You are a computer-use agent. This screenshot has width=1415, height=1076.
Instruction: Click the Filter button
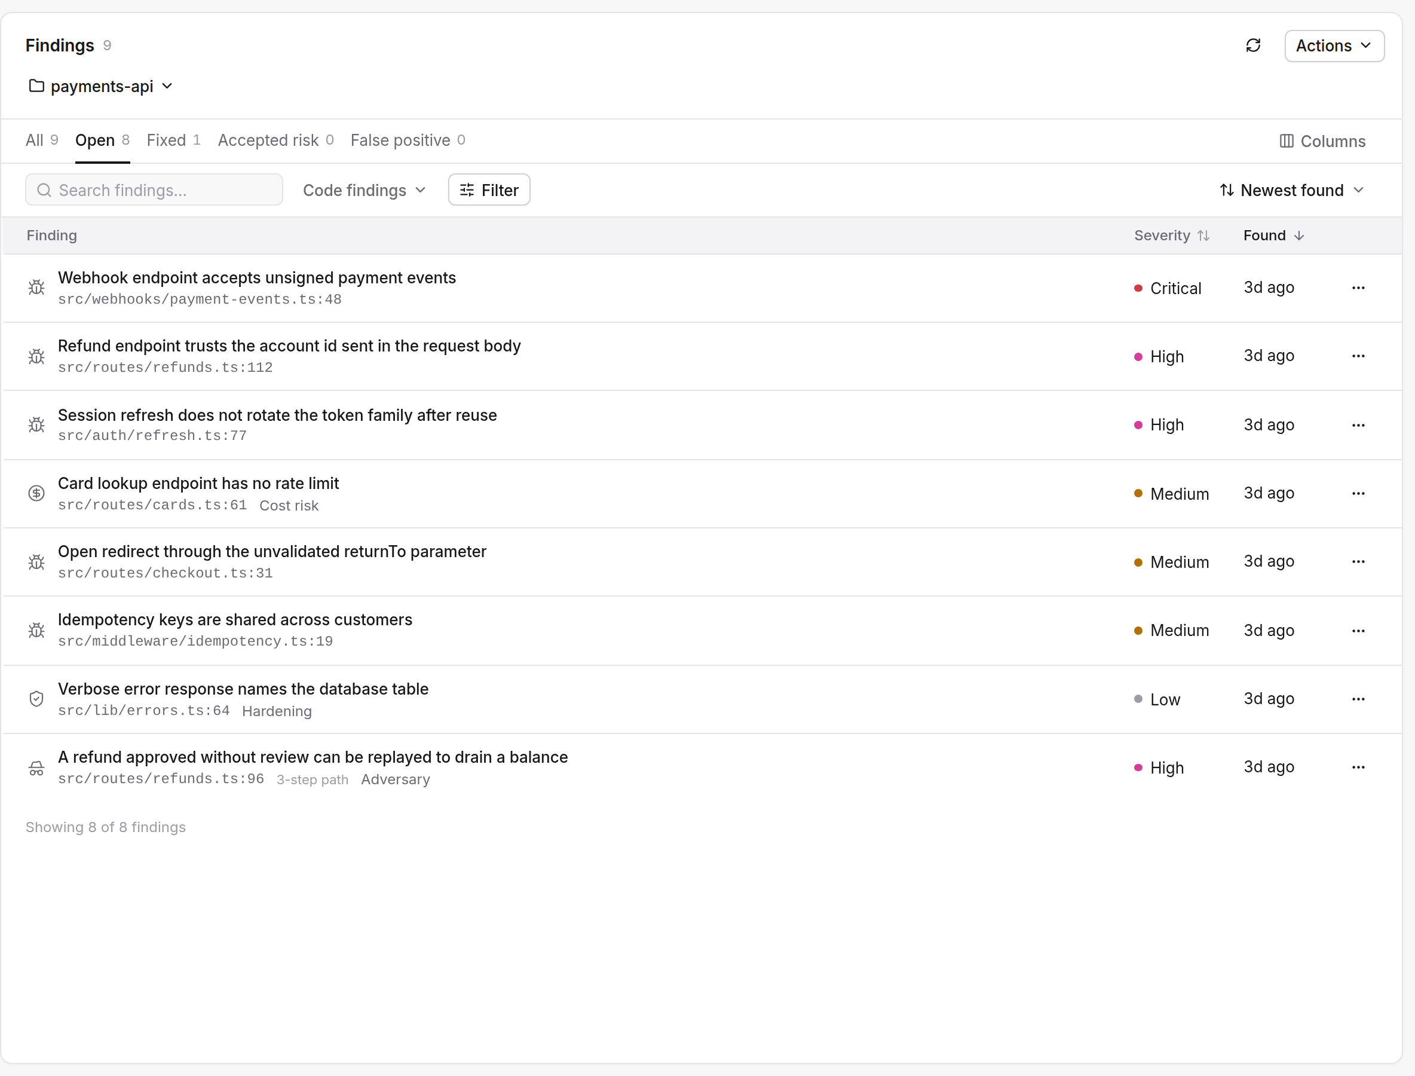click(489, 190)
